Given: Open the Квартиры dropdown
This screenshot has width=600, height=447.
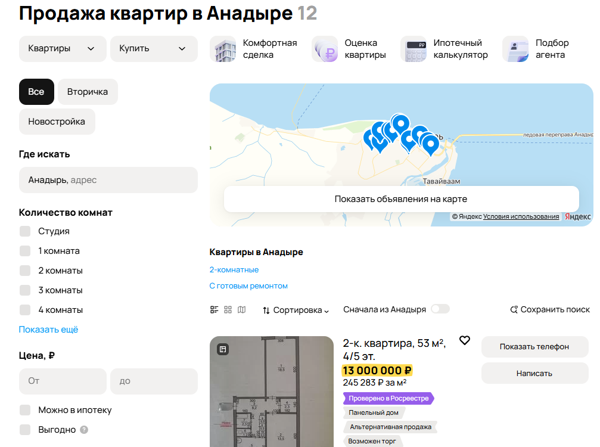Looking at the screenshot, I should [63, 49].
